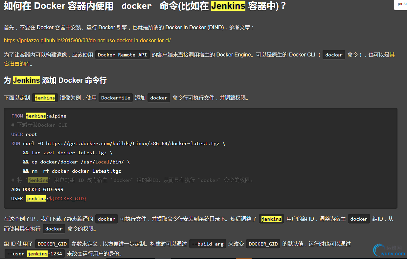This screenshot has height=259, width=407.
Task: Click the docker code chip before 命令）
Action: [x=334, y=55]
